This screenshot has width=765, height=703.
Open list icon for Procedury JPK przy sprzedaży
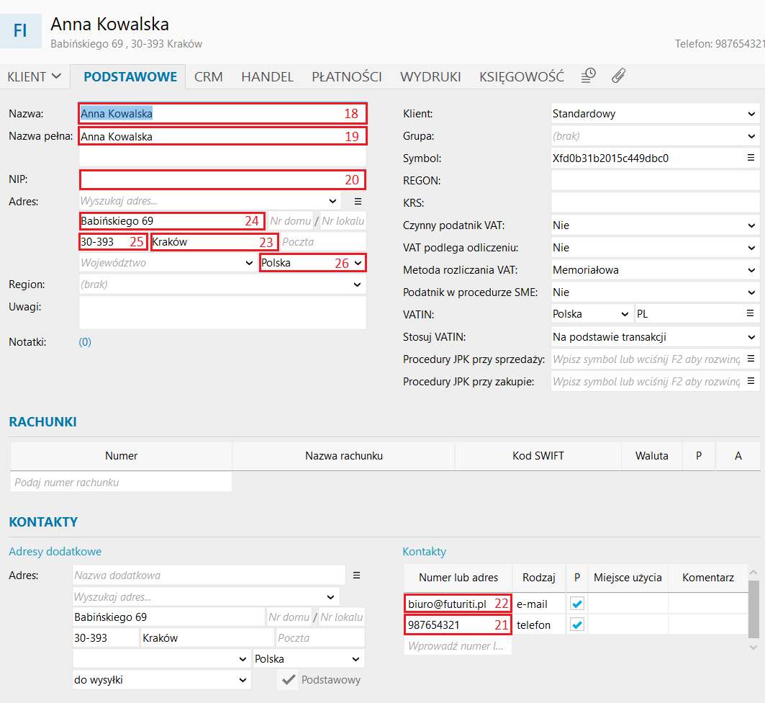[x=751, y=359]
